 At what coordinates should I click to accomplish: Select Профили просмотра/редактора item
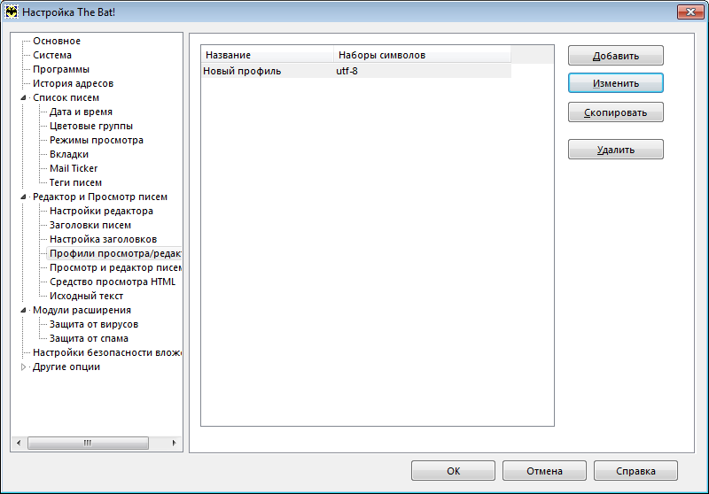pos(115,253)
